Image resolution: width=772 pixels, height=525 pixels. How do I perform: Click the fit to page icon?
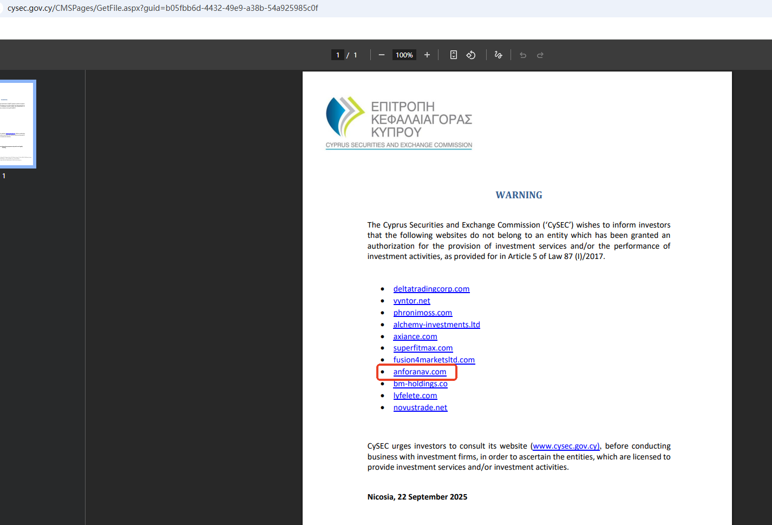pyautogui.click(x=454, y=55)
